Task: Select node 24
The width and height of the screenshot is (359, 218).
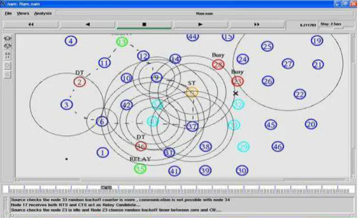Action: [242, 60]
